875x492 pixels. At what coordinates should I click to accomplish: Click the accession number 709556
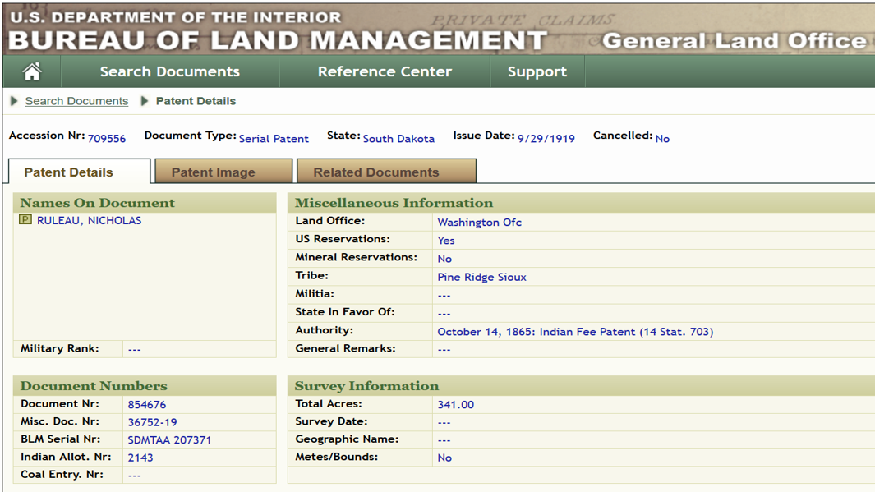point(107,138)
